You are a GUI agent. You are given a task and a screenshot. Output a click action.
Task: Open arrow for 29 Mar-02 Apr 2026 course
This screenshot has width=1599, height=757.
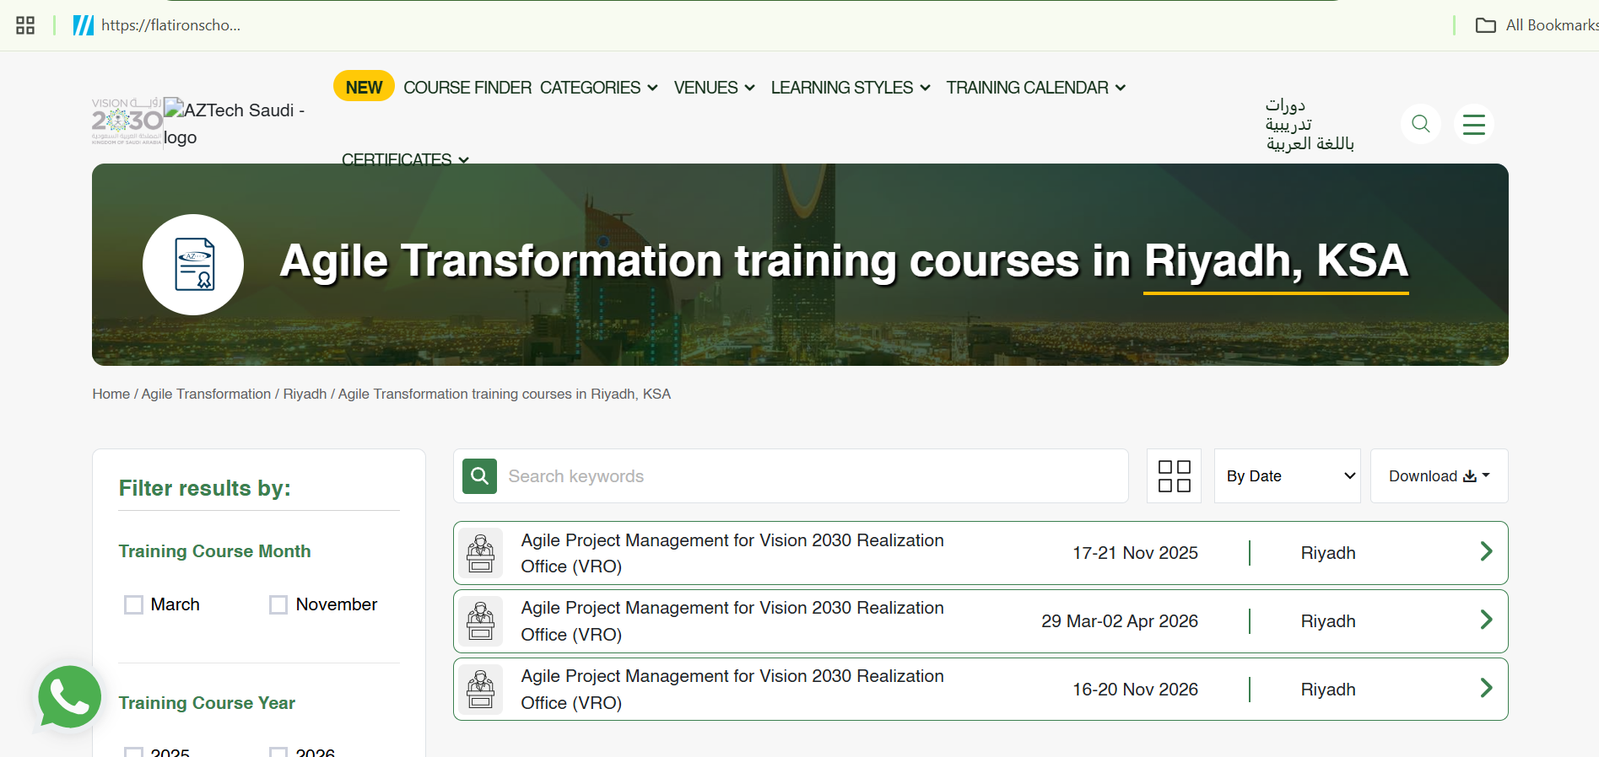pyautogui.click(x=1486, y=620)
